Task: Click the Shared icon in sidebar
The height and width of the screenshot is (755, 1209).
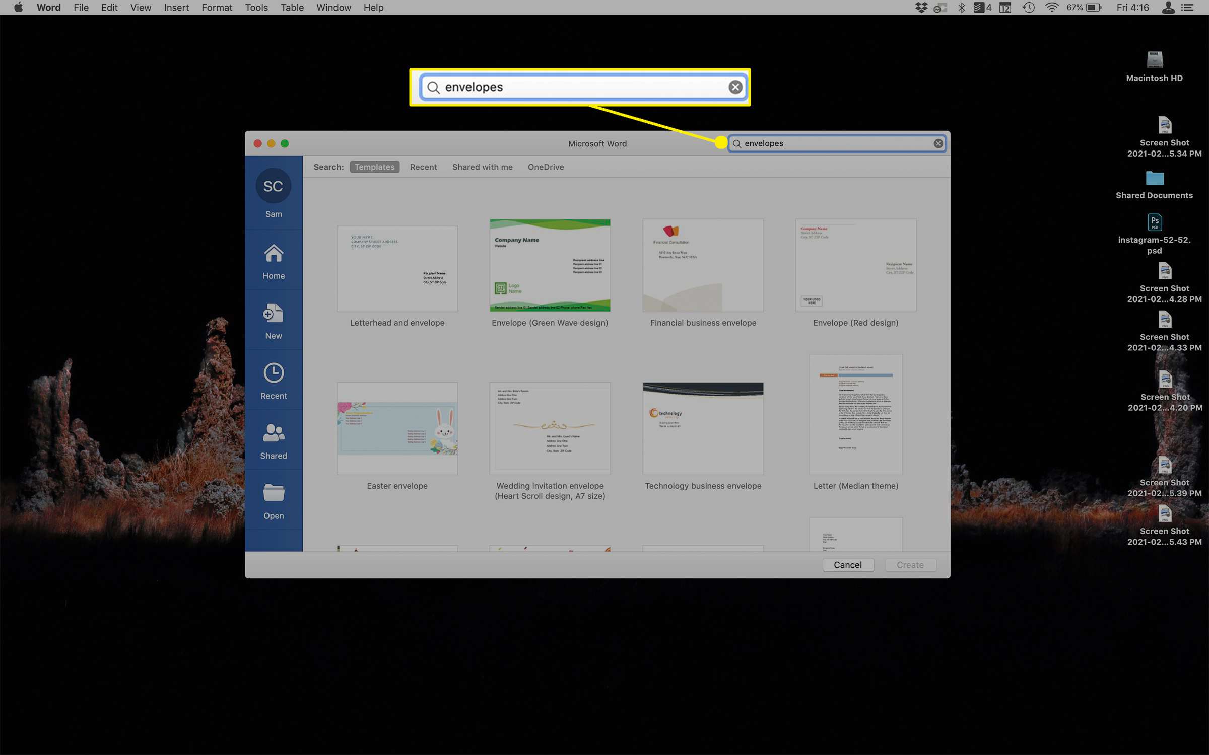Action: click(274, 439)
